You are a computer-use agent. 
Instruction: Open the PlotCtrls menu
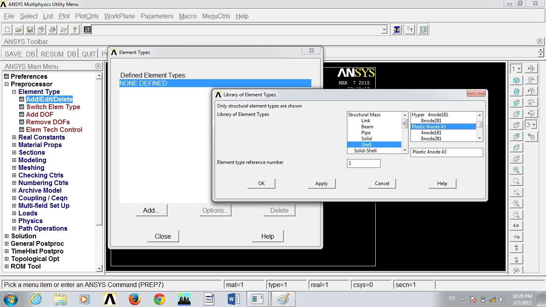click(87, 16)
